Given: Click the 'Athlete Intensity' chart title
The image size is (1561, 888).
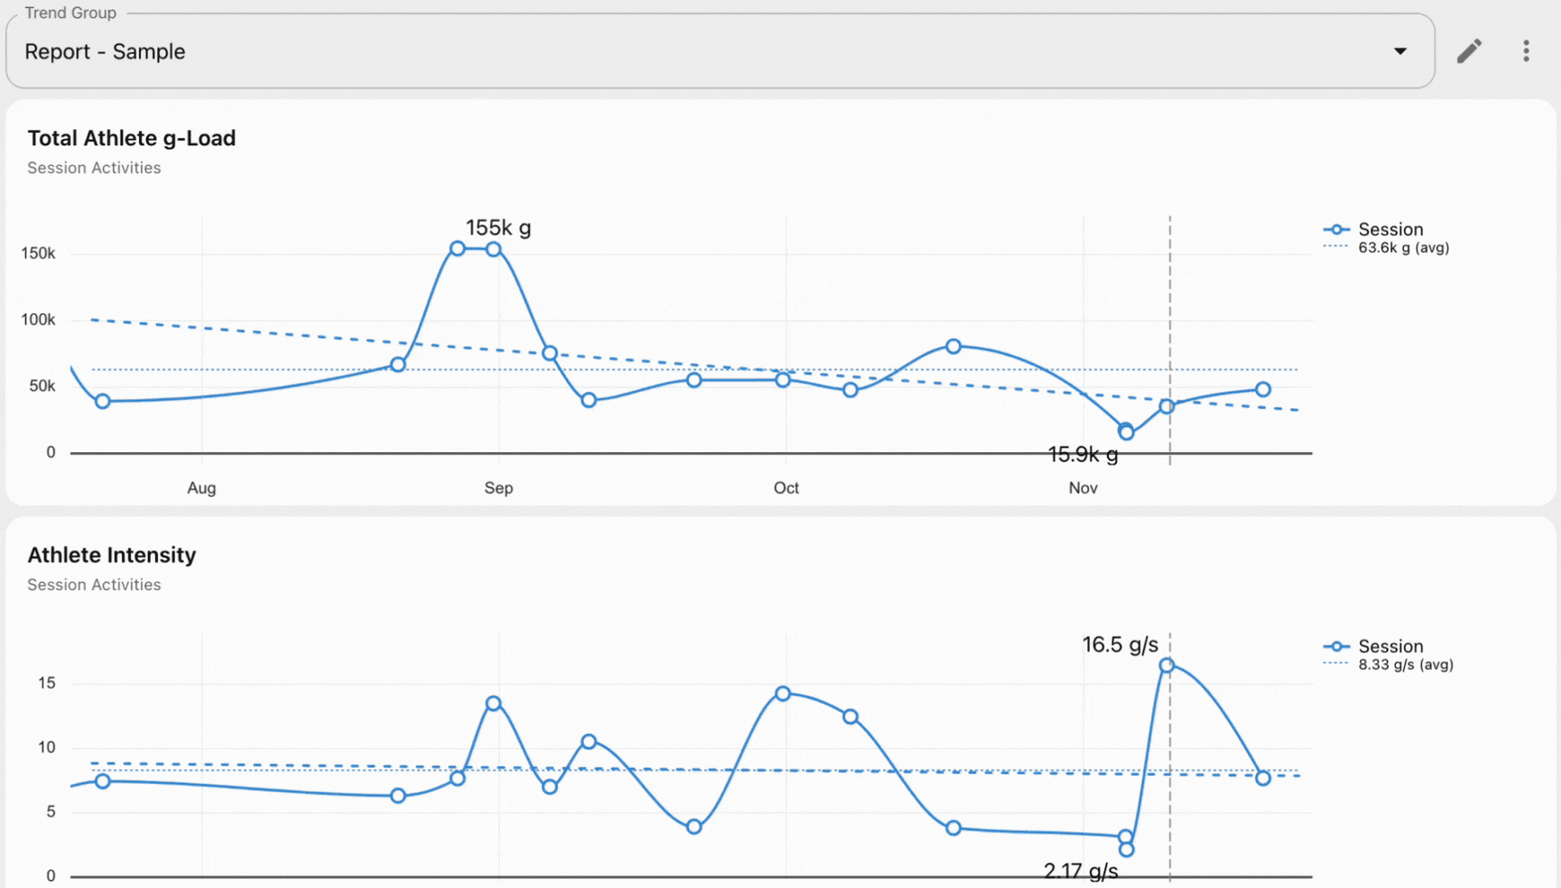Looking at the screenshot, I should (x=112, y=555).
